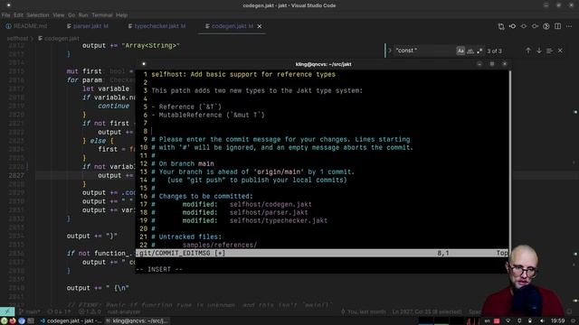Select selfhost breadcrumb segment
The image size is (579, 325).
coord(17,38)
